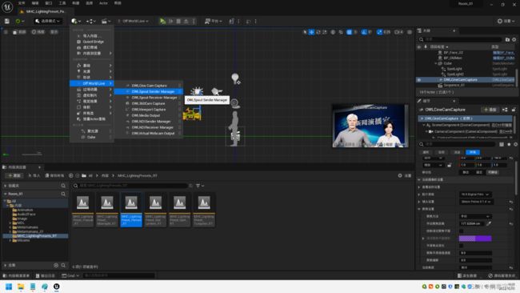Open the Off World Live submenu entry

coord(92,83)
